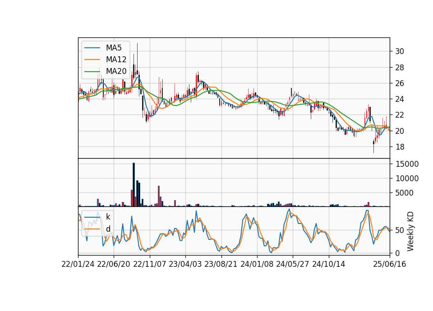Click the 24/10/14 date tick label

(329, 265)
